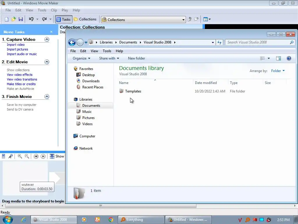The width and height of the screenshot is (298, 224).
Task: Open Movie Maker File menu
Action: (x=8, y=10)
